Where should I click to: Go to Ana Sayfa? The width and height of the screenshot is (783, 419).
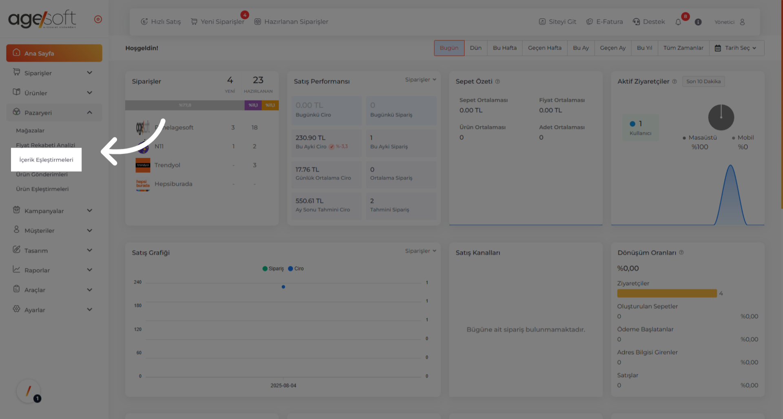click(x=54, y=53)
